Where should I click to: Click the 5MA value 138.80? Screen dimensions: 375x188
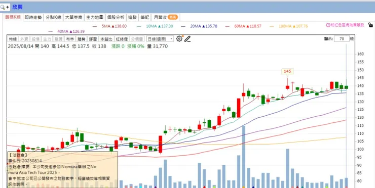121,26
